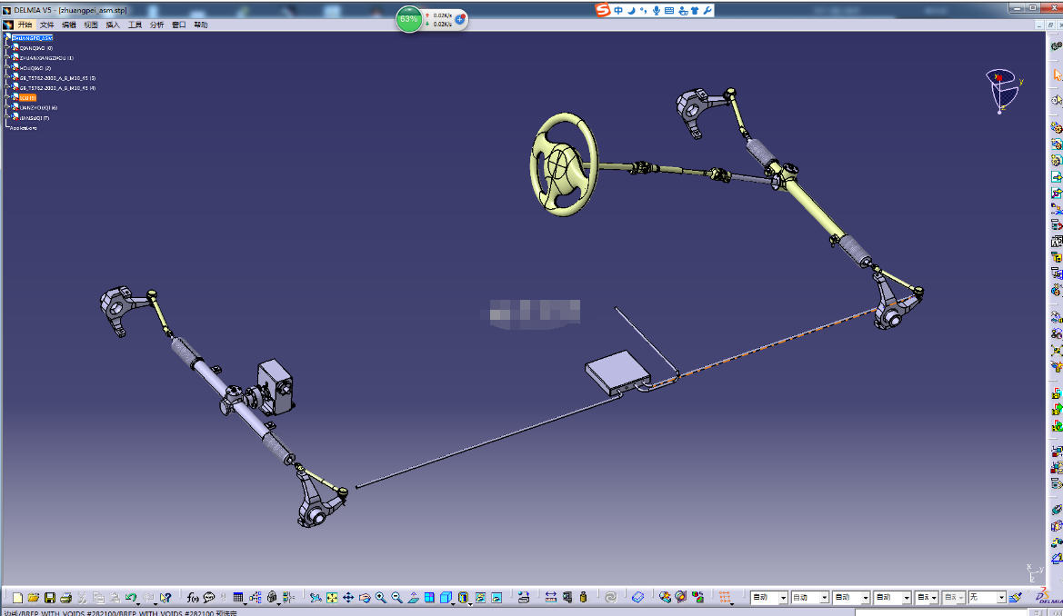Toggle the Sogou moon half-width icon
Viewport: 1063px width, 616px height.
tap(630, 10)
